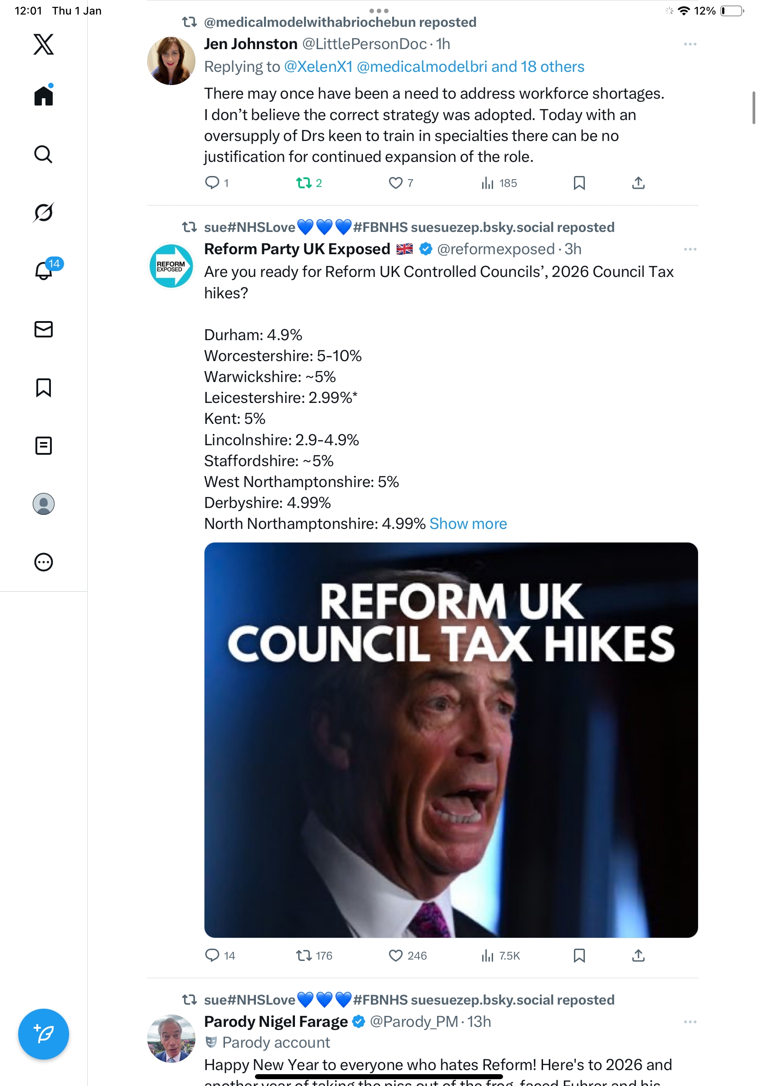Open the Reform UK Council Tax Hikes image

point(451,740)
